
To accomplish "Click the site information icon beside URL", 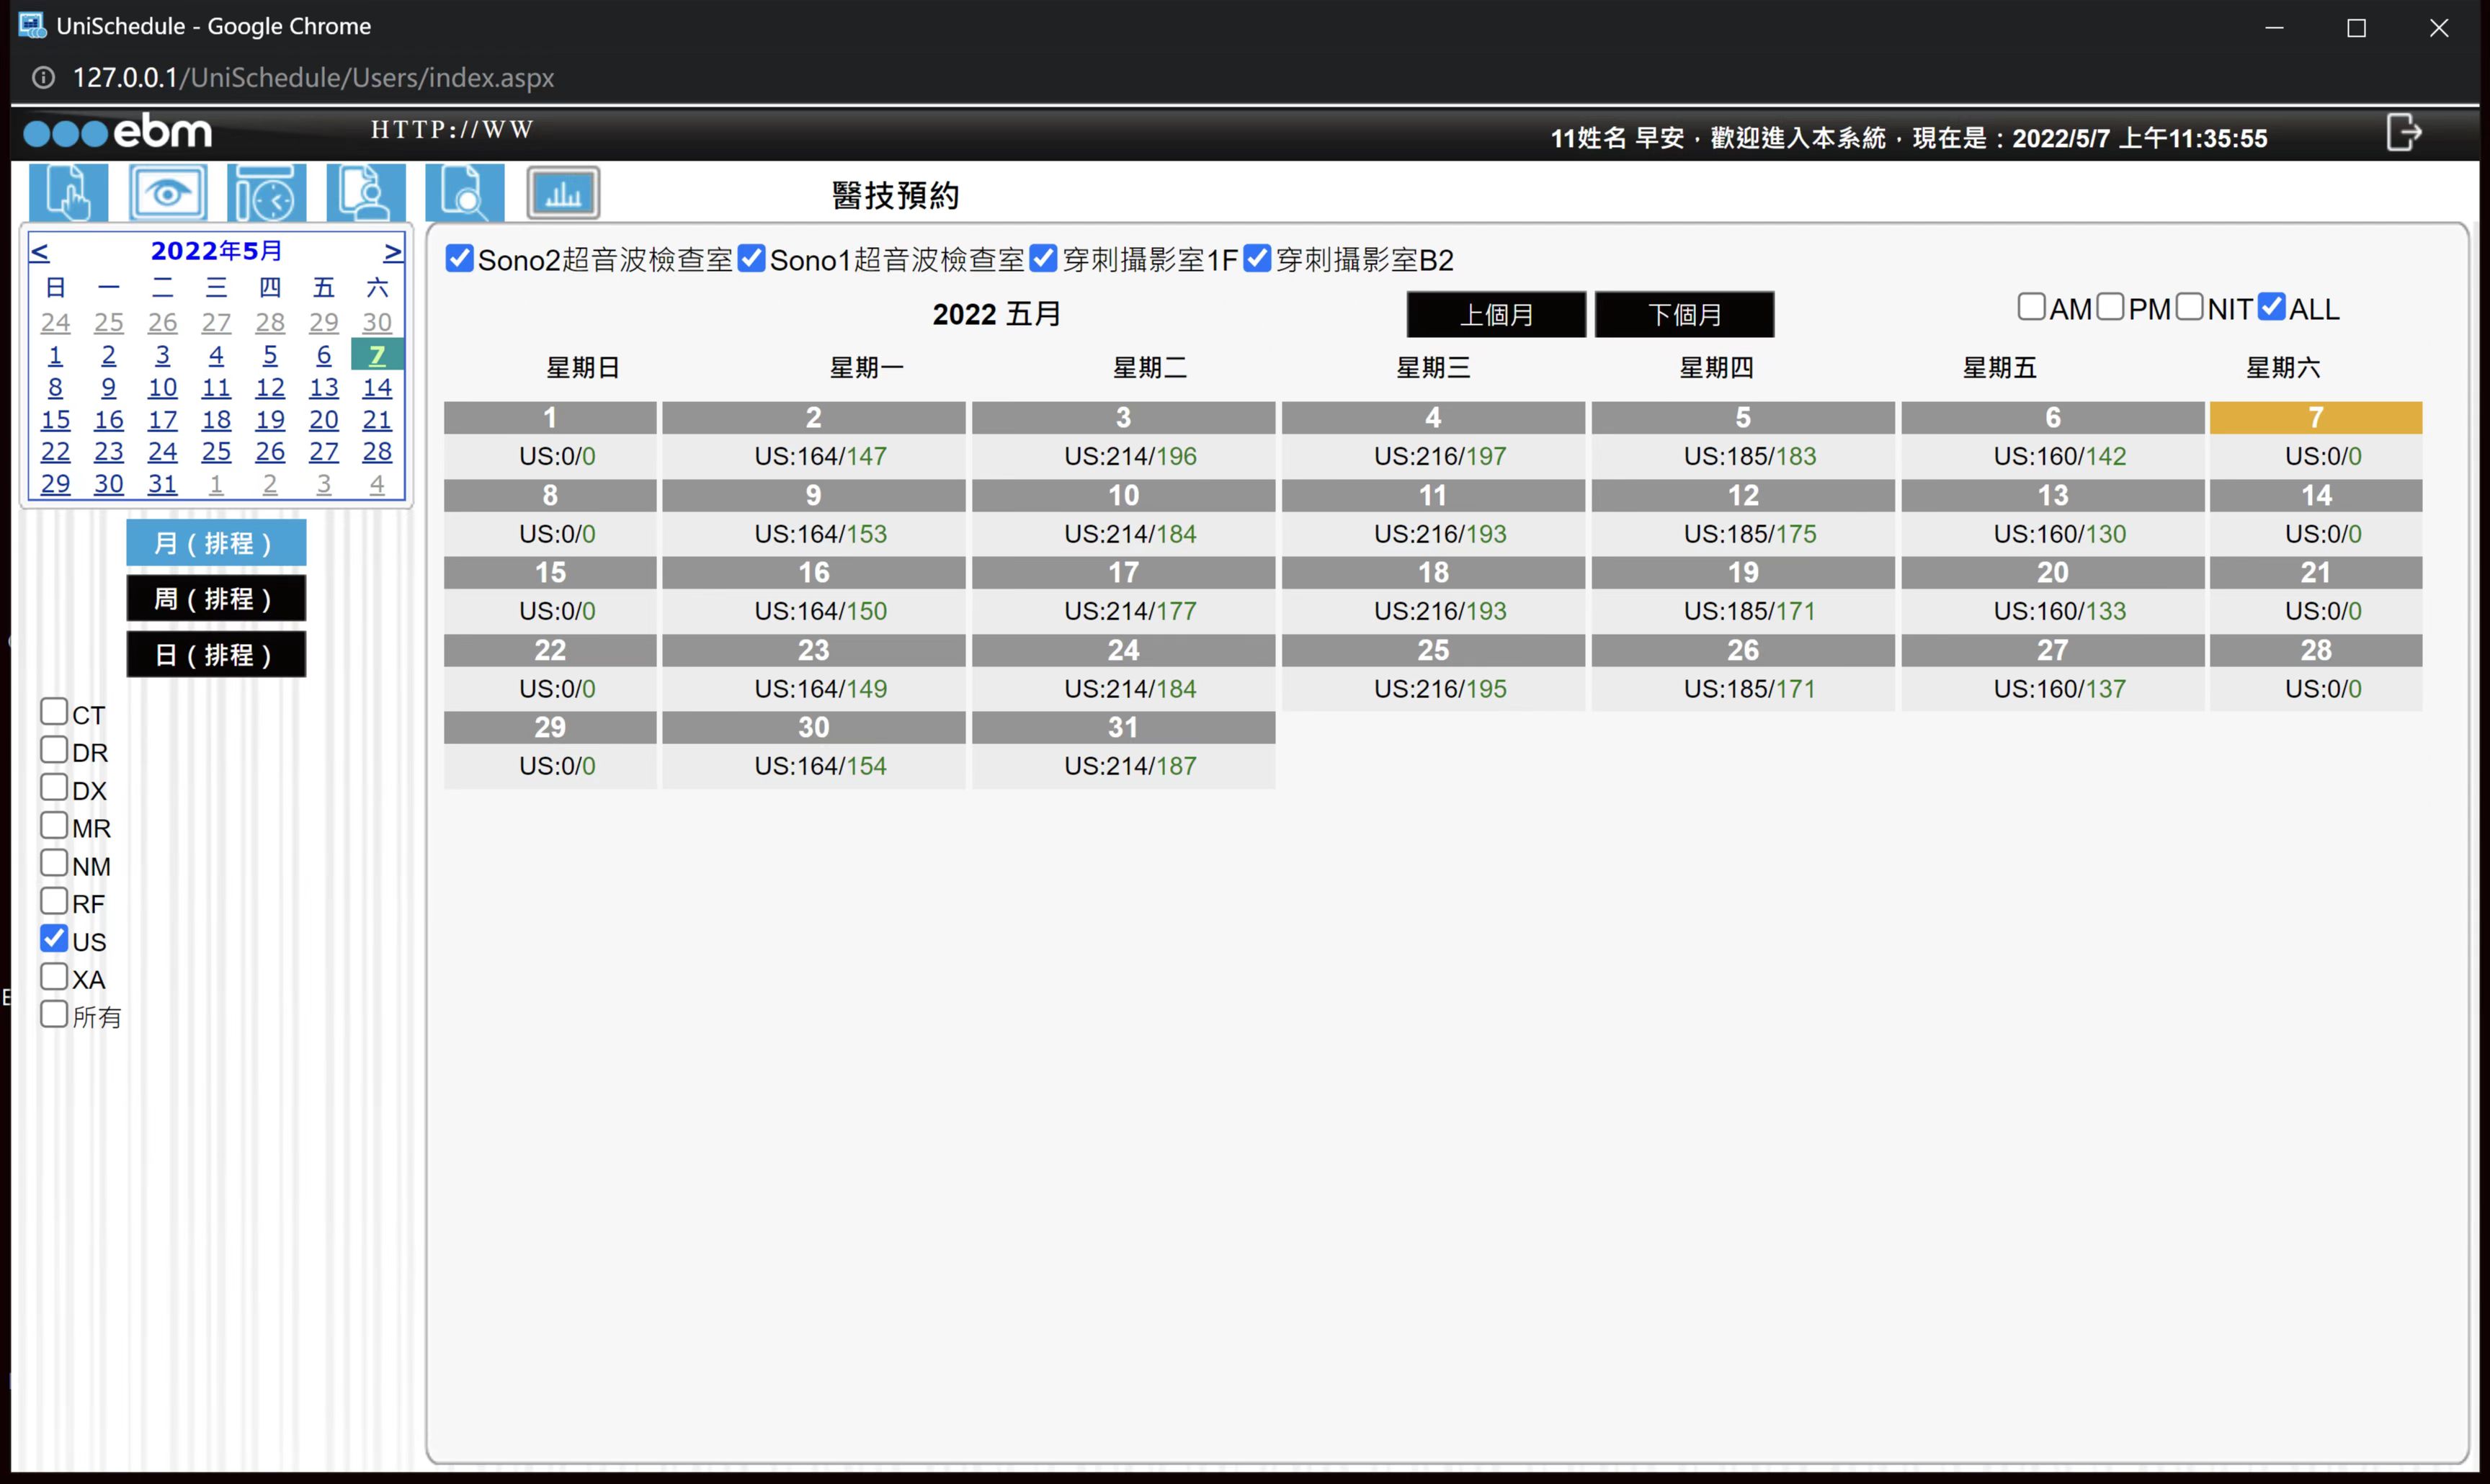I will 43,77.
